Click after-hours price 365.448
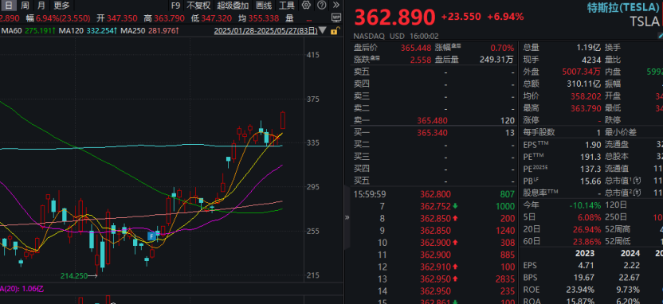 tap(416, 48)
